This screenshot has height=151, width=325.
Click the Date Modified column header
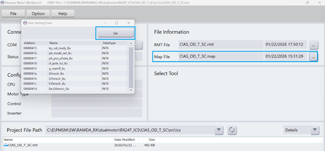126,140
